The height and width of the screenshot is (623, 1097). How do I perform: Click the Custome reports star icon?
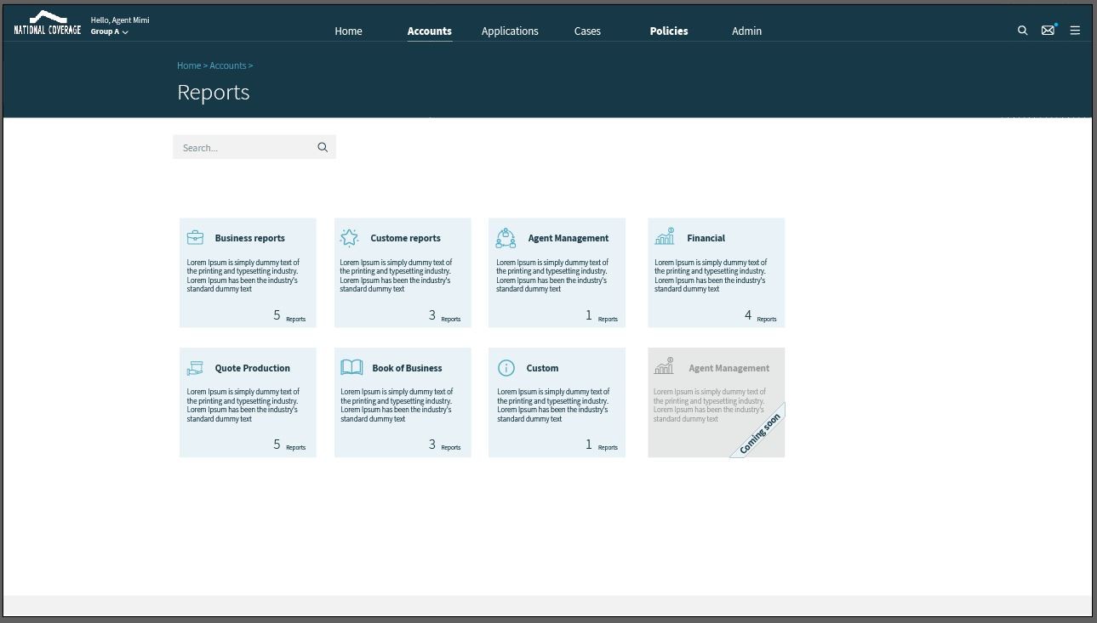(x=349, y=237)
